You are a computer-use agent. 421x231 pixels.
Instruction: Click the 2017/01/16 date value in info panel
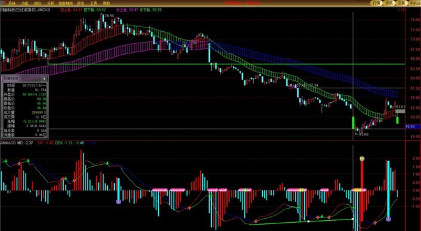(x=34, y=85)
